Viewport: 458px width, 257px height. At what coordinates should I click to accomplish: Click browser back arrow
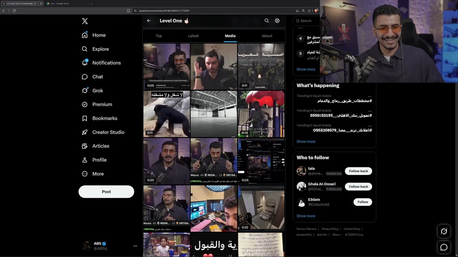pos(4,11)
